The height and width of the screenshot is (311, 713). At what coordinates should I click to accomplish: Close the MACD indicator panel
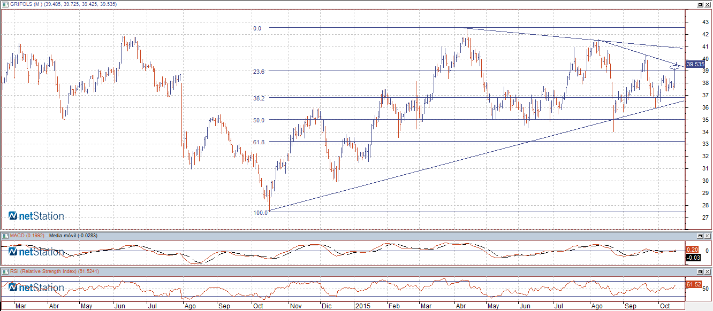click(x=708, y=236)
